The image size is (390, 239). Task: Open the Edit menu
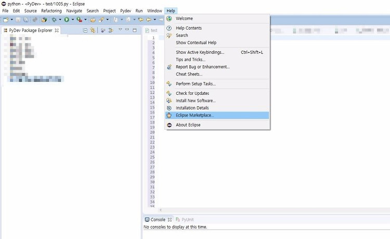click(16, 11)
